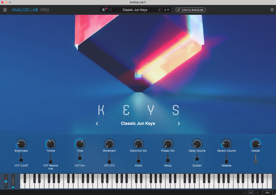Go to previous preset with left chevron
The height and width of the screenshot is (195, 276).
point(97,123)
